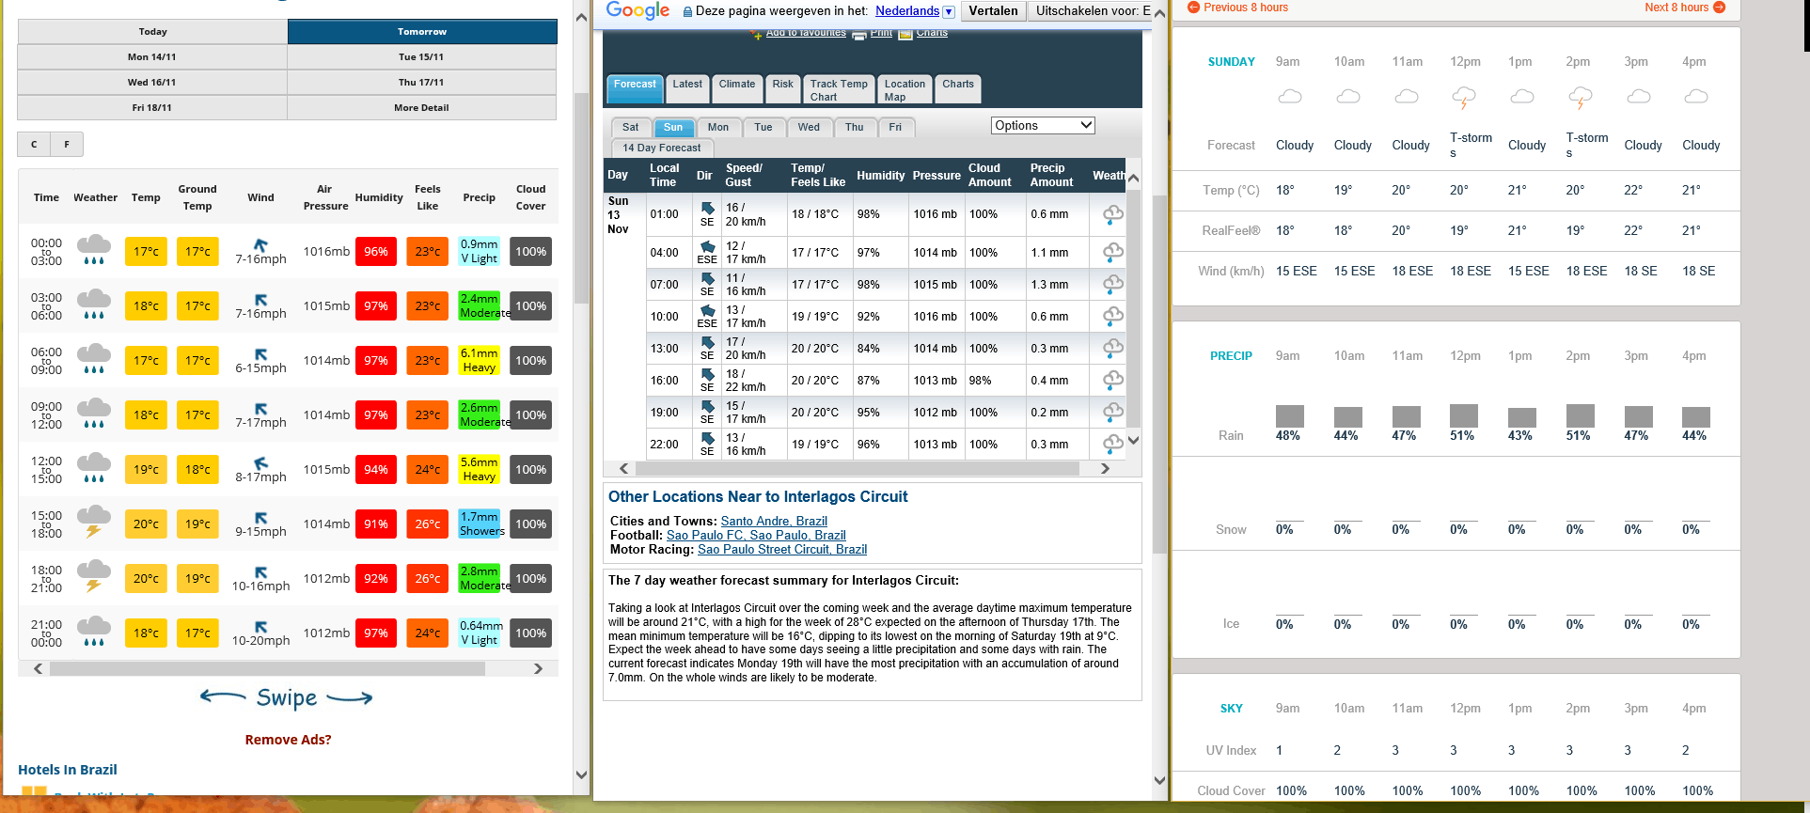Screen dimensions: 1810x813
Task: Click the Vertalen button
Action: point(993,11)
